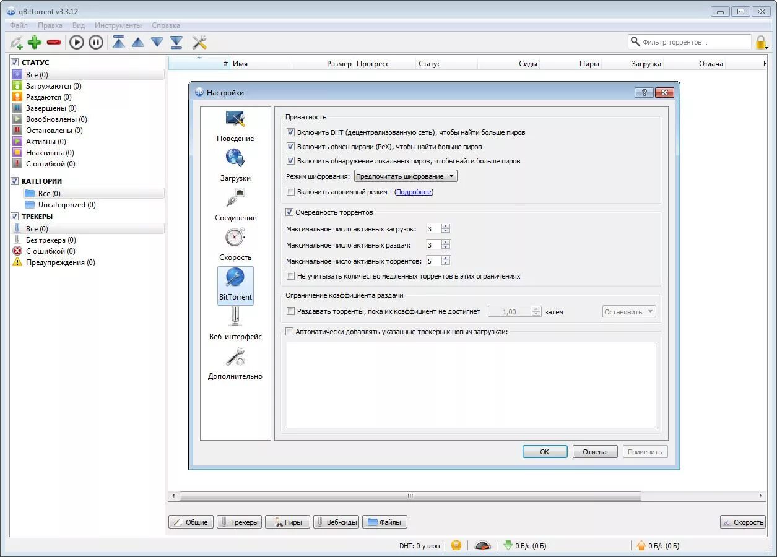This screenshot has width=777, height=557.
Task: Click the ratio 1,00 spinbox
Action: pyautogui.click(x=514, y=312)
